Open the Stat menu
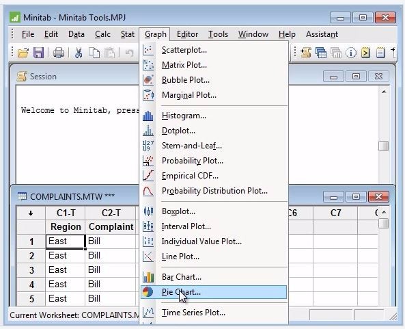405x329 pixels. [128, 34]
